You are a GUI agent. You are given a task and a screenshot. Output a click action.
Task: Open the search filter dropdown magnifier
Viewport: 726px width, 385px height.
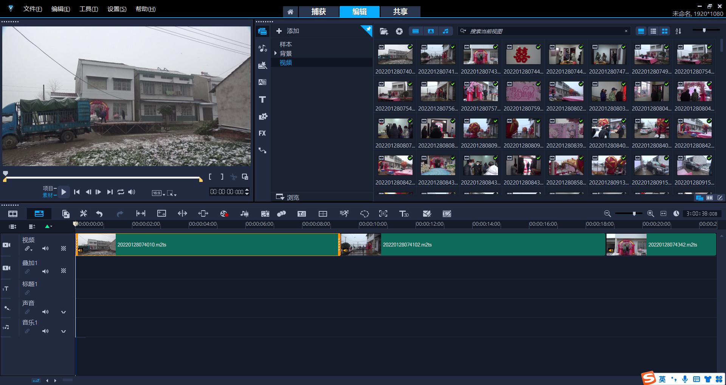point(463,31)
